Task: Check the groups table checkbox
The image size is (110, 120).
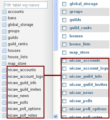Action: tap(64, 12)
